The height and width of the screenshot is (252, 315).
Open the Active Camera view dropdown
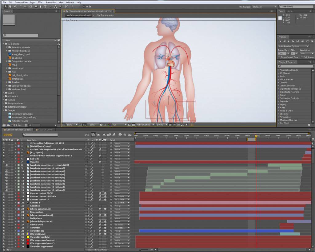point(143,125)
